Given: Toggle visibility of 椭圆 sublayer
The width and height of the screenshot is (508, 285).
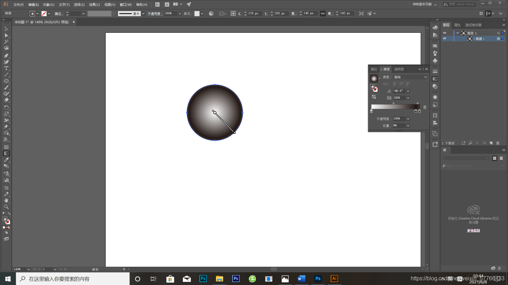Looking at the screenshot, I should (444, 39).
